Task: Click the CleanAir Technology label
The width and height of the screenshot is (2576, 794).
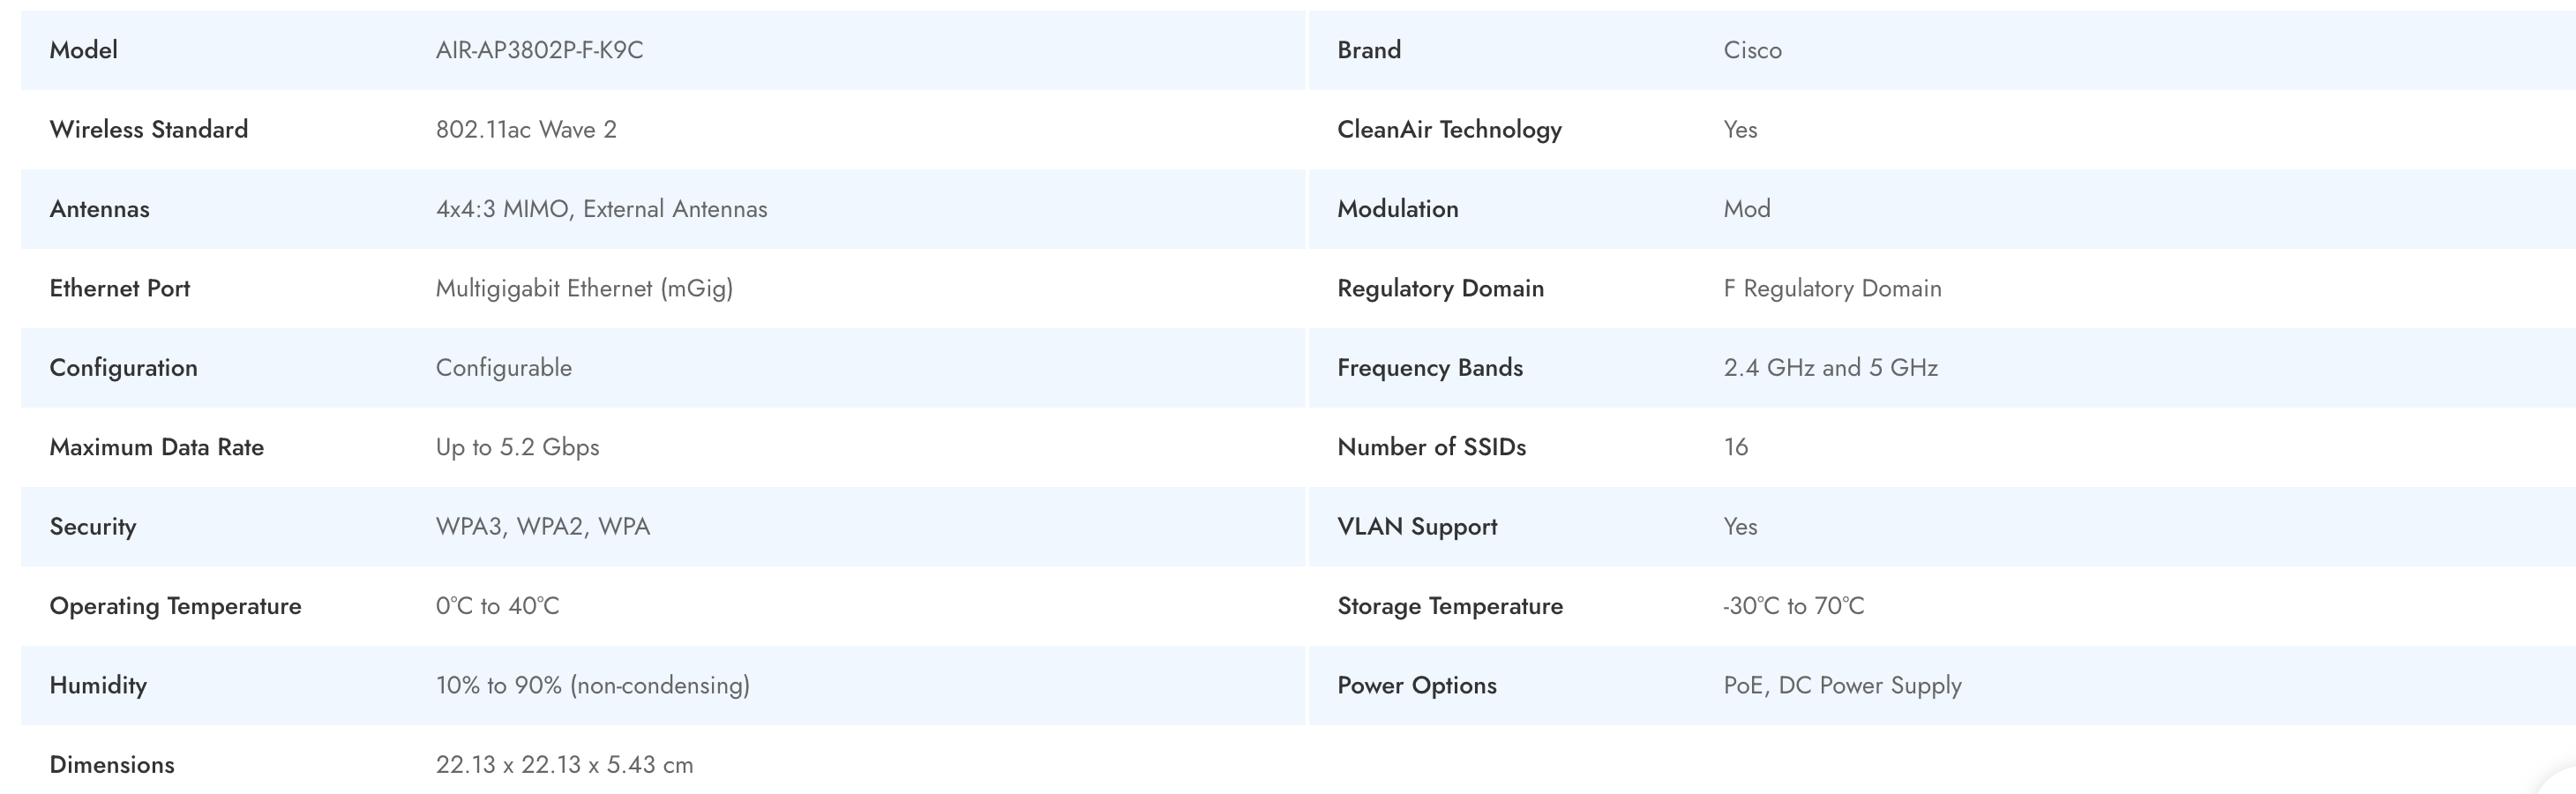Action: pyautogui.click(x=1449, y=129)
